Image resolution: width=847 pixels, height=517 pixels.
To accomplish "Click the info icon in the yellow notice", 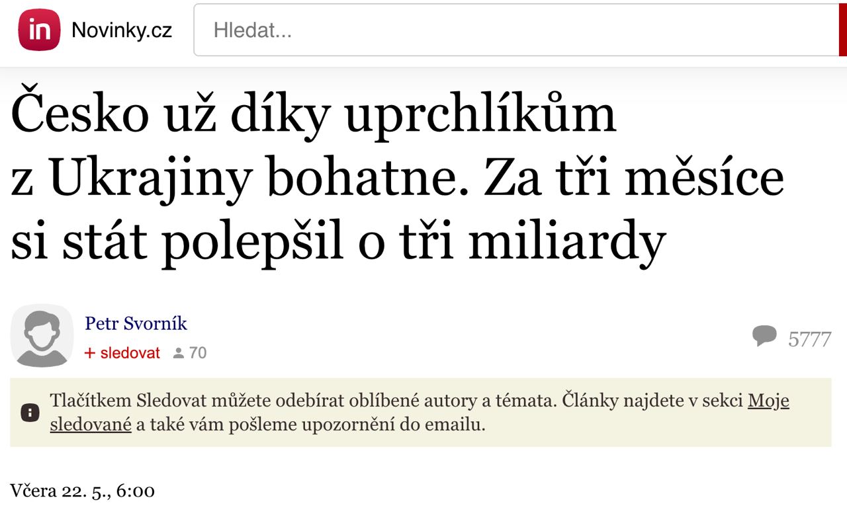I will pos(30,413).
